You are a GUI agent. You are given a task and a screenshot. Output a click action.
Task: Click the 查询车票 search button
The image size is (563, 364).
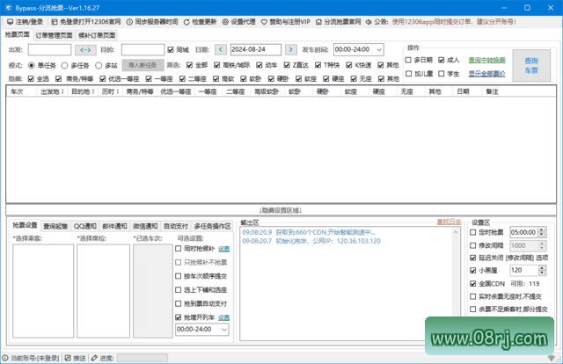[531, 65]
